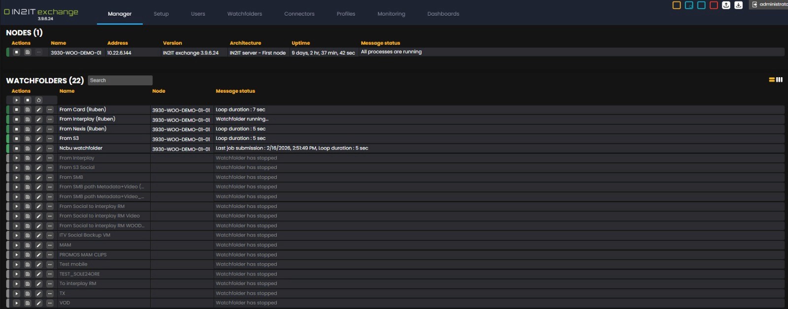Open more options for node 3930-WOO-DEMO-01
Viewport: 788px width, 309px height.
tap(38, 52)
